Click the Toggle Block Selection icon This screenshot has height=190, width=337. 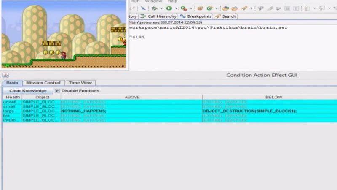click(x=287, y=8)
